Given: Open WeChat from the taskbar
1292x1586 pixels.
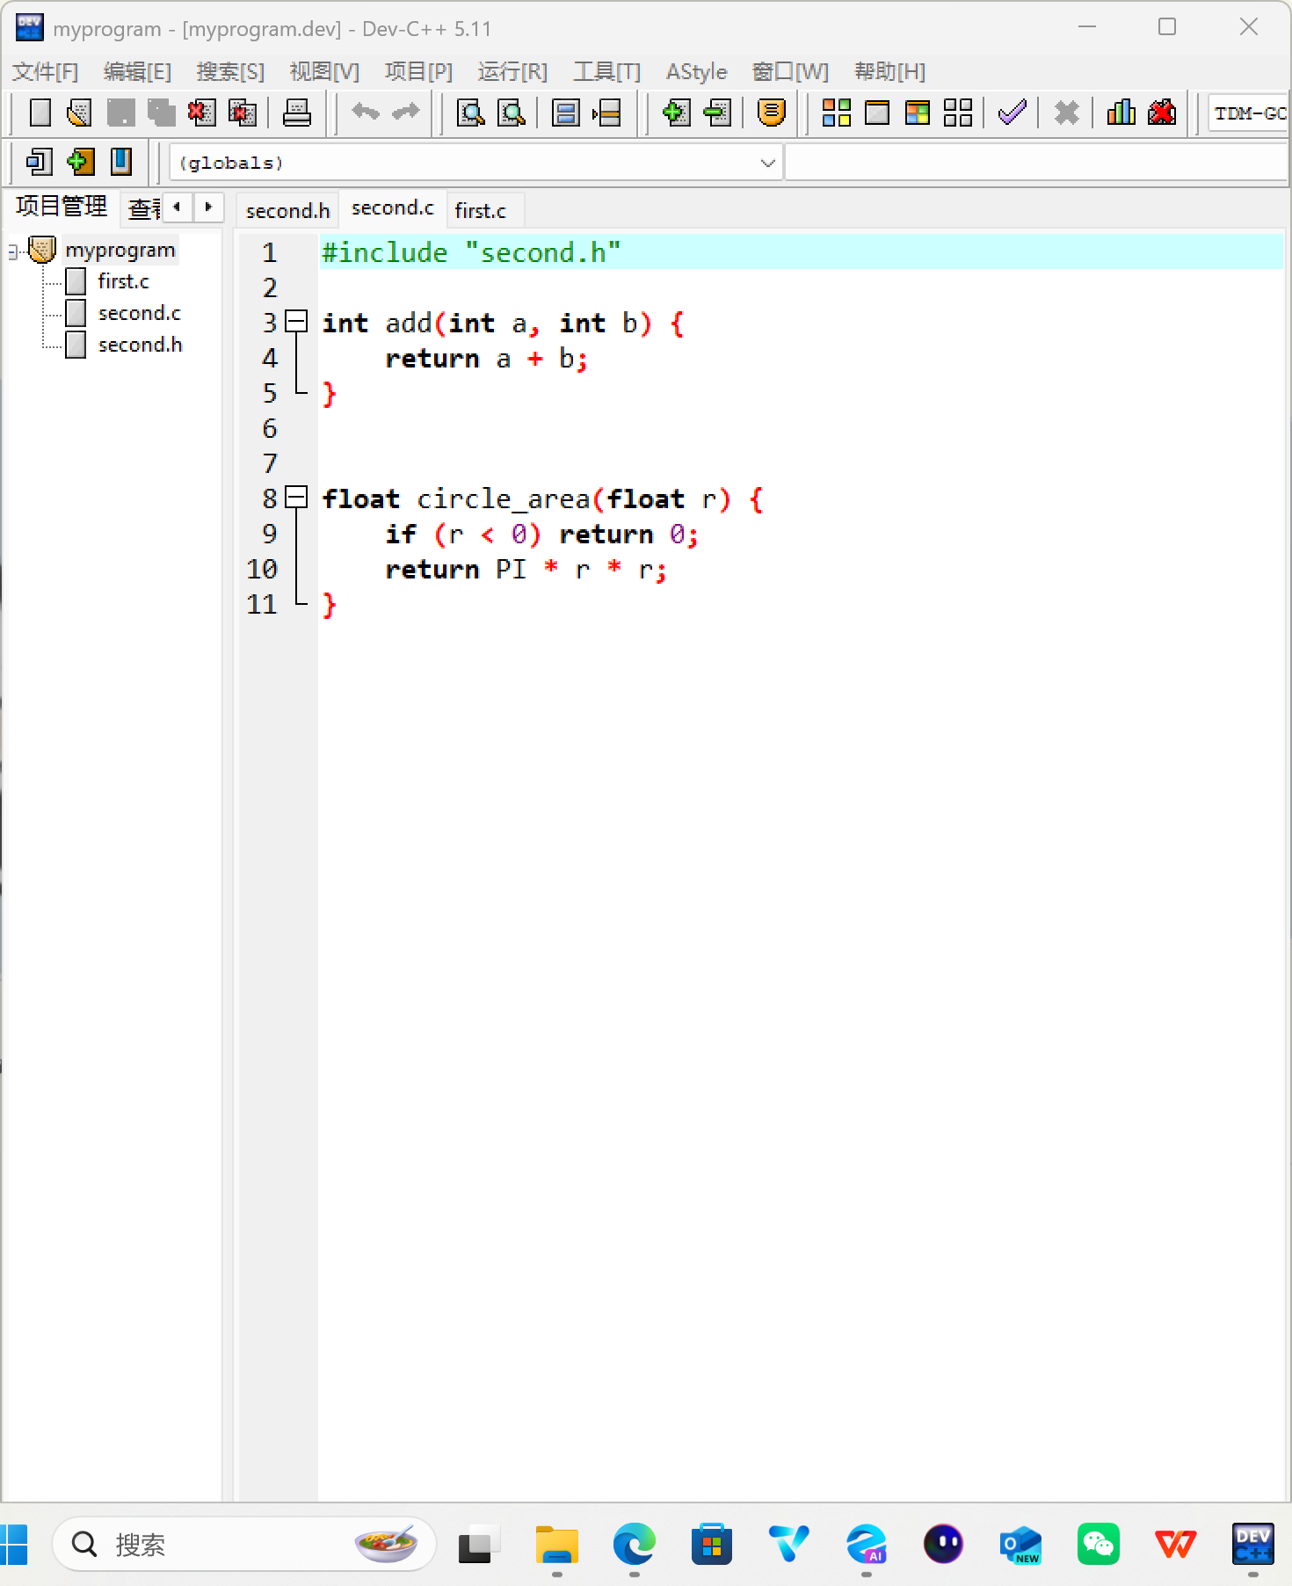Looking at the screenshot, I should (1099, 1545).
